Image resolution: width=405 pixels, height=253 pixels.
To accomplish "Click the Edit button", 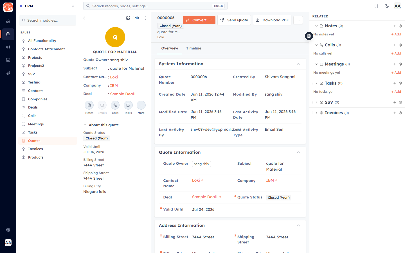I will pos(132,18).
